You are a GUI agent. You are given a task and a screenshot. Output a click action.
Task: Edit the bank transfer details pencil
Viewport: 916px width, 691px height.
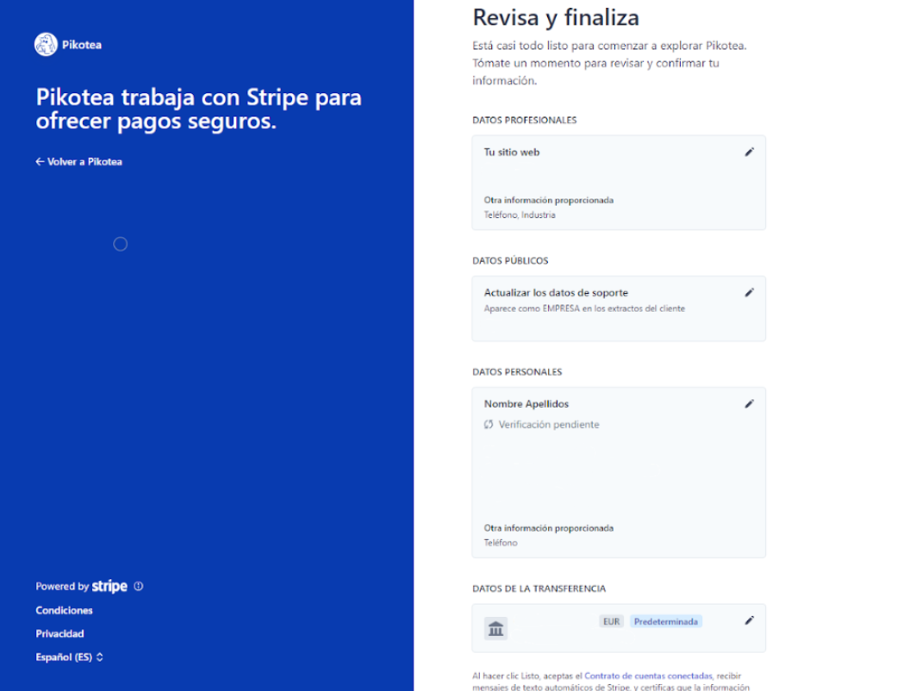pyautogui.click(x=749, y=620)
